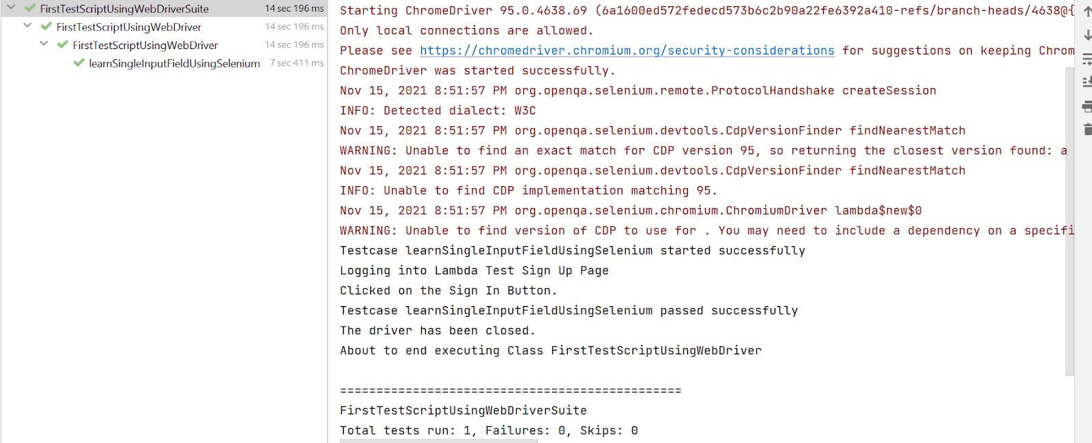
Task: Clear console with the trash icon
Action: [x=1087, y=129]
